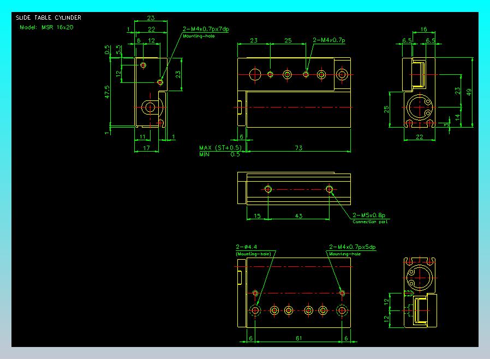This screenshot has width=490, height=359.
Task: Select the 'Model: MSR 16x20' label
Action: click(46, 27)
